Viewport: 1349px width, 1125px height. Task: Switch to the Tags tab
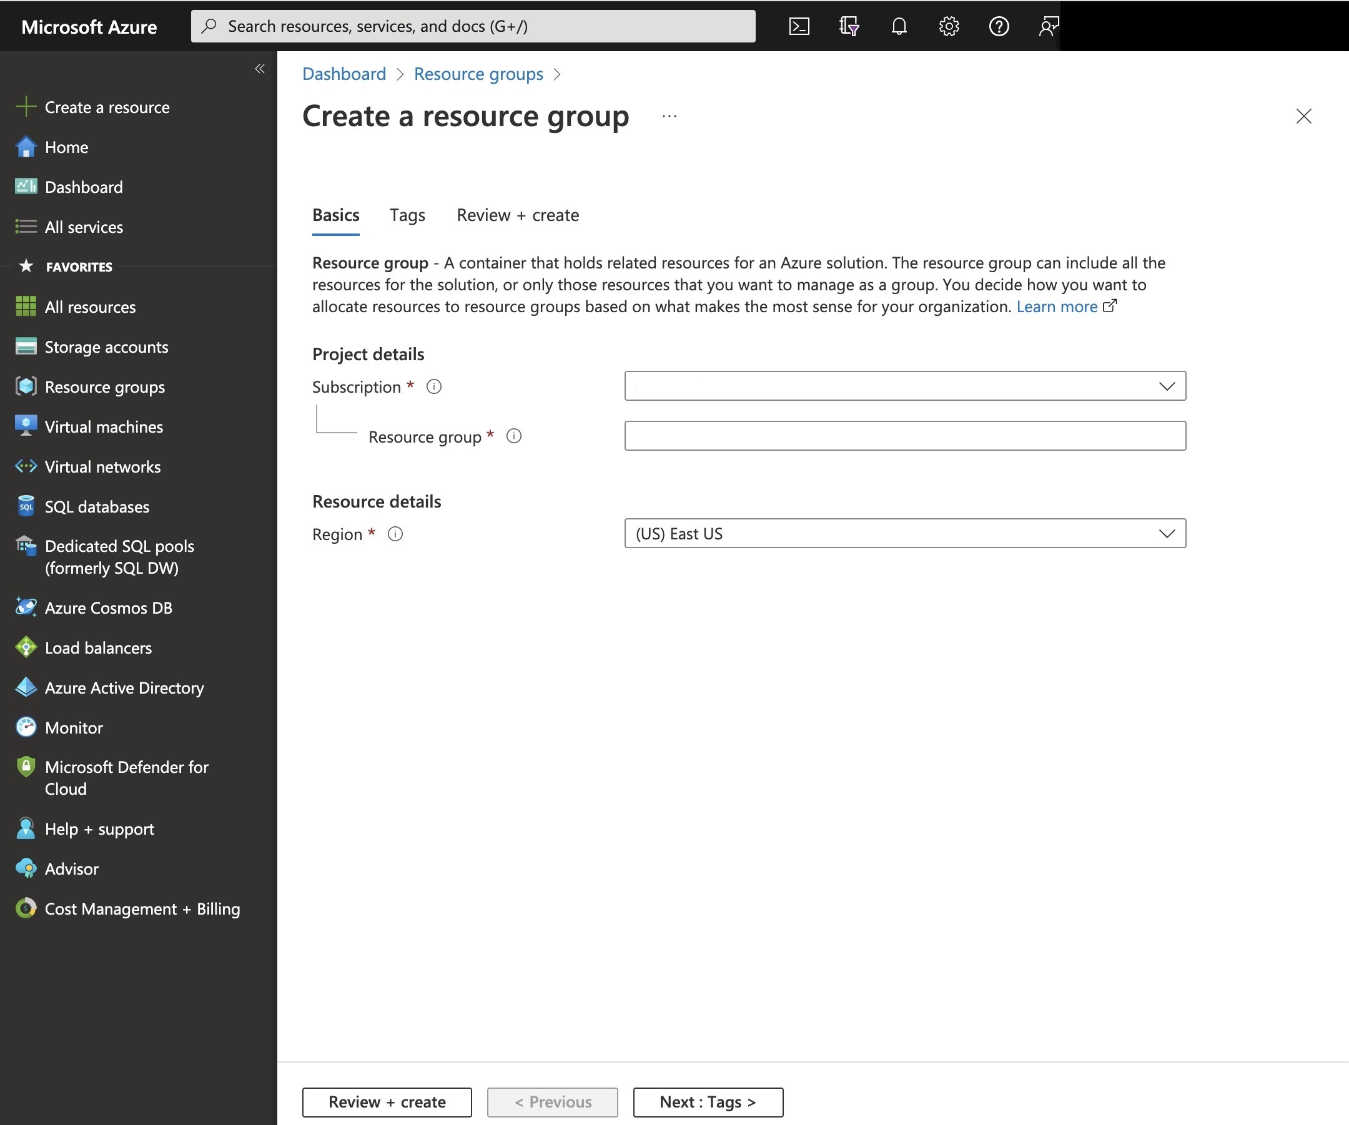407,215
